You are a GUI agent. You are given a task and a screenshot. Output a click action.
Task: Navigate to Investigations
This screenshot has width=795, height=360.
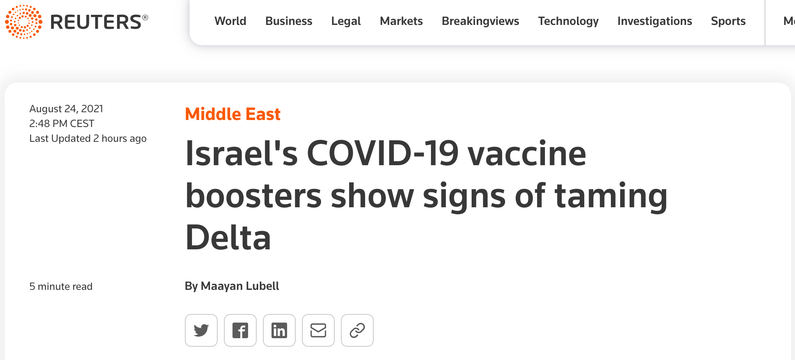pos(655,21)
